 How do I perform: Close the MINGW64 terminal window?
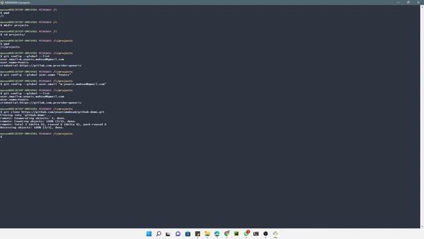[418, 3]
